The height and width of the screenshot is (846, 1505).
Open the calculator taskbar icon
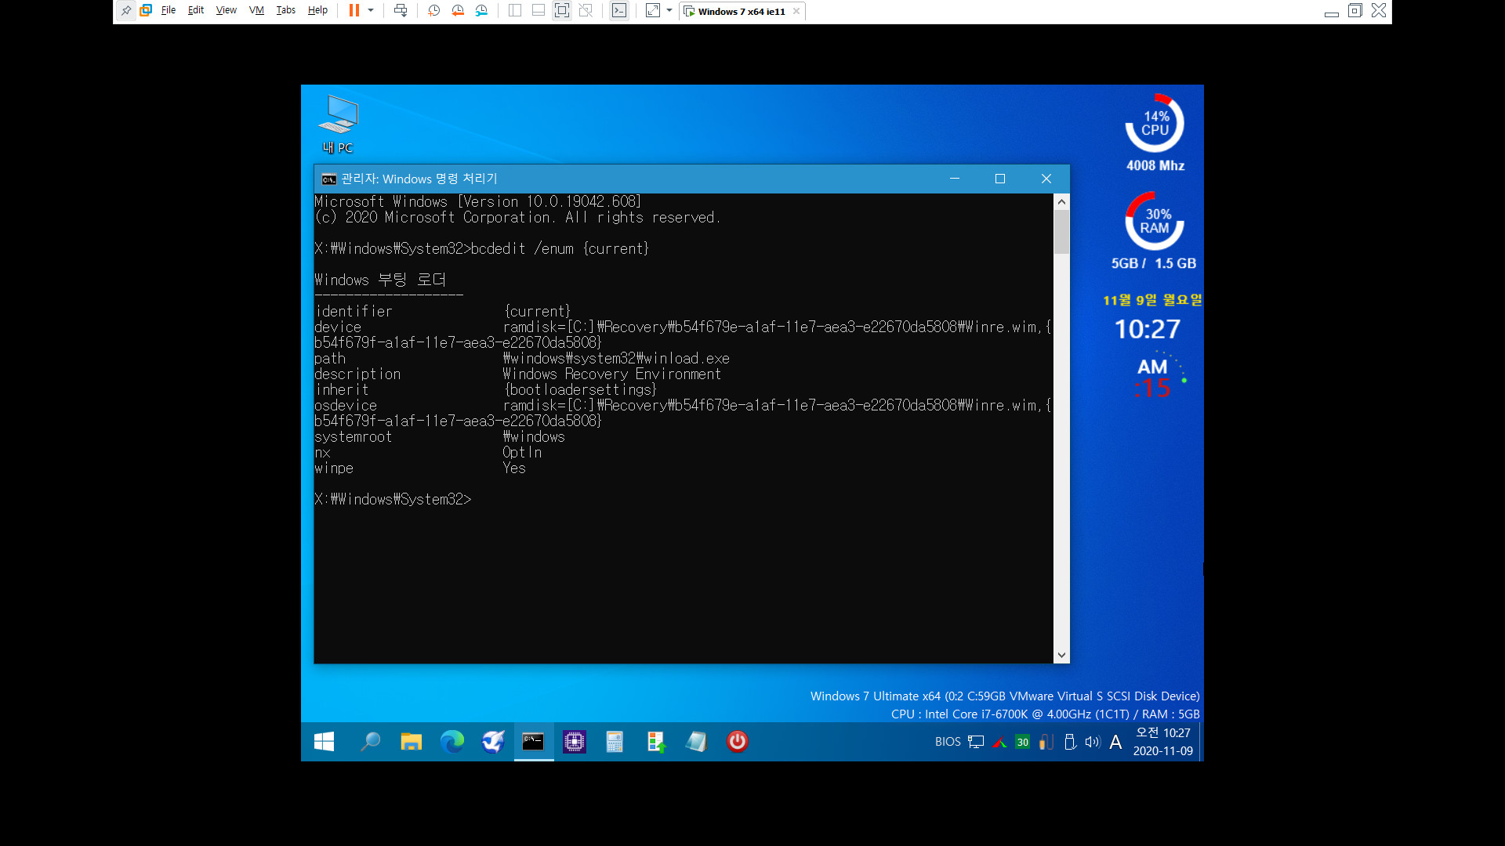615,742
